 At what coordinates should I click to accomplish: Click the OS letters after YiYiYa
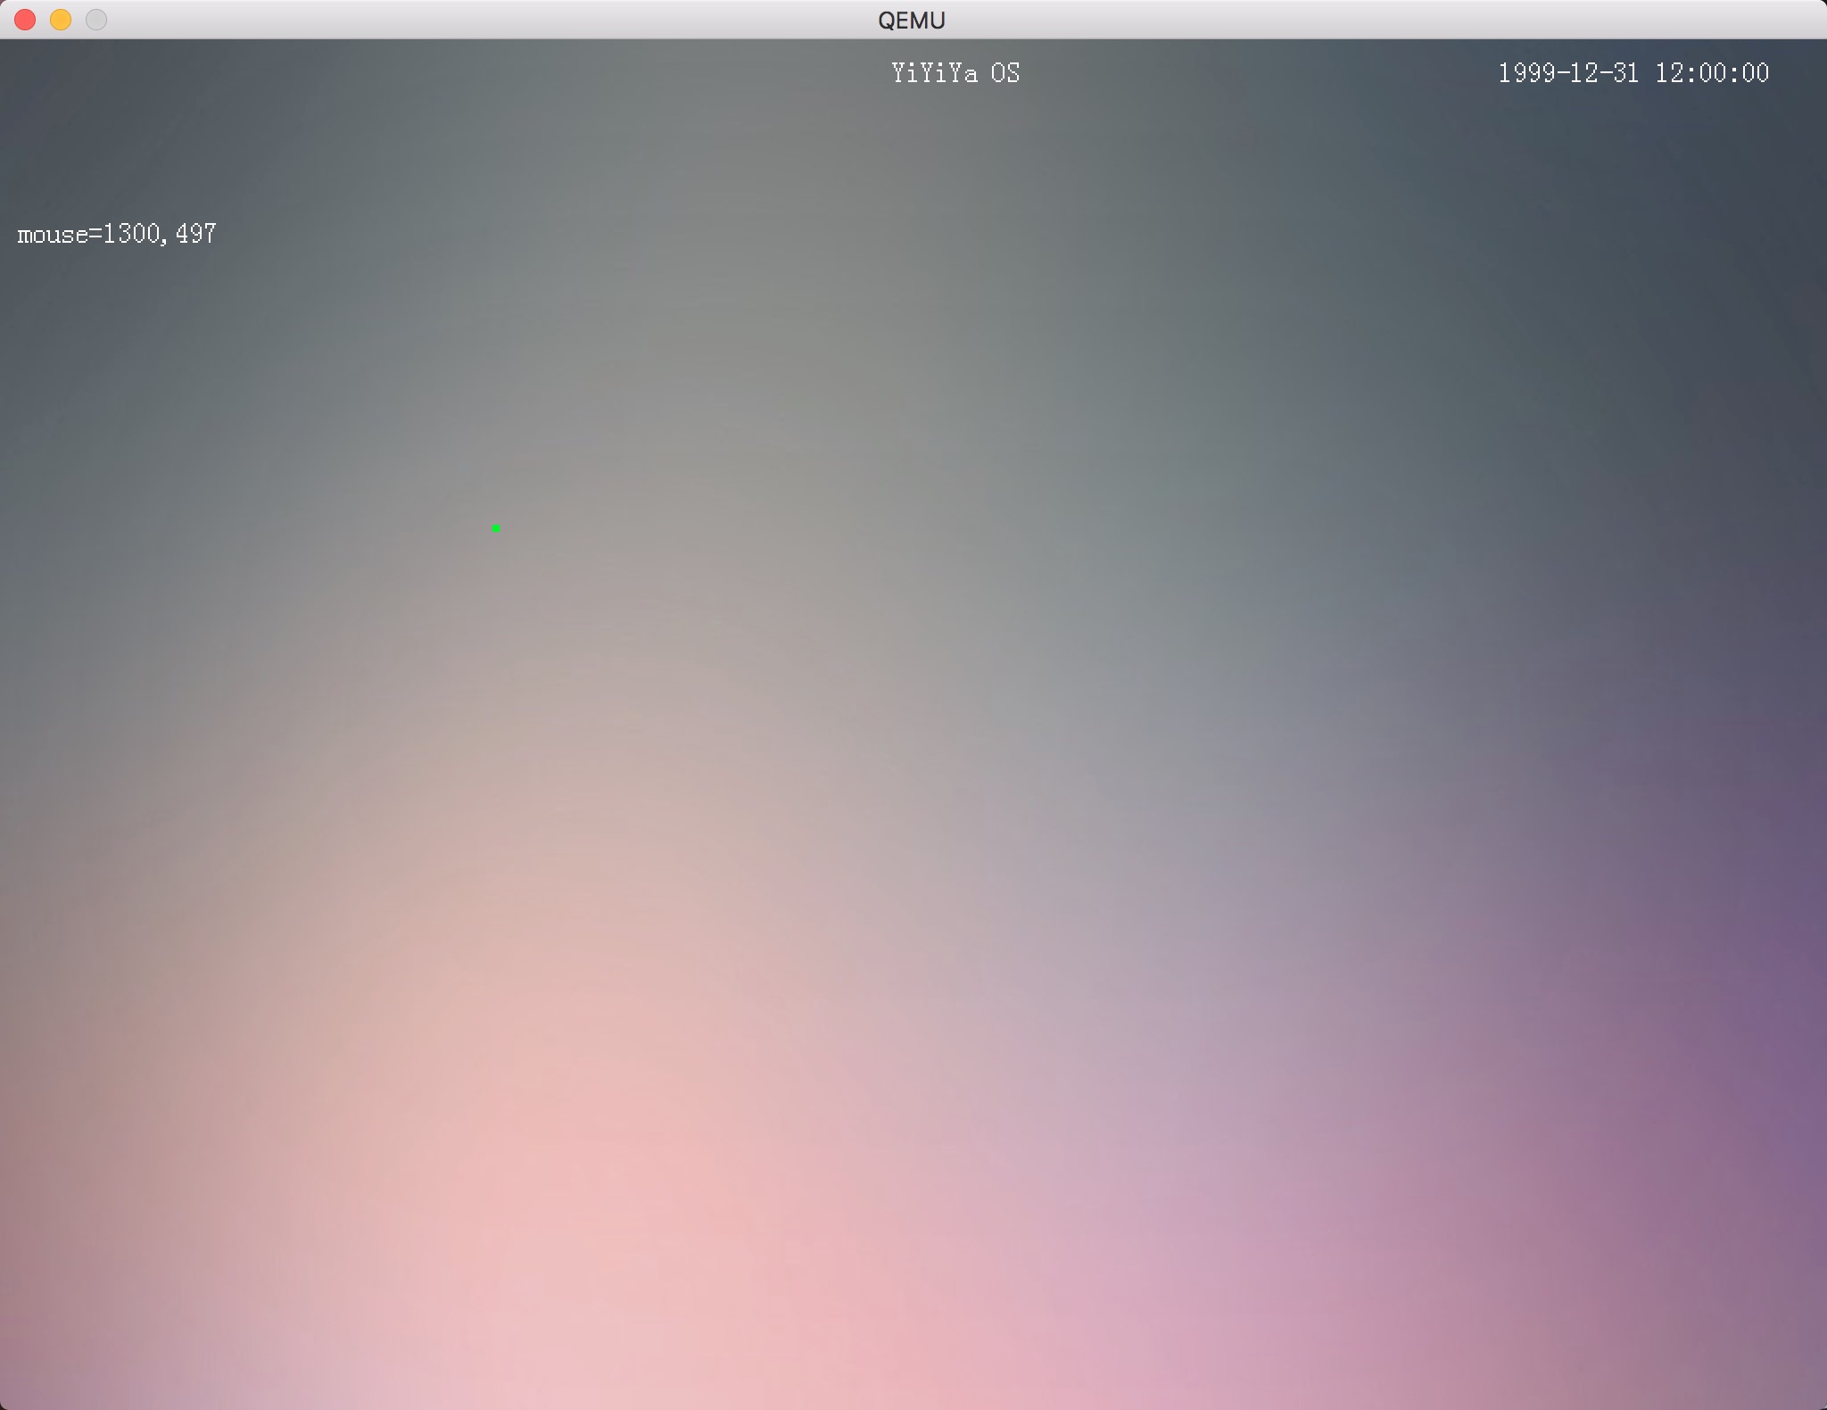[1005, 73]
